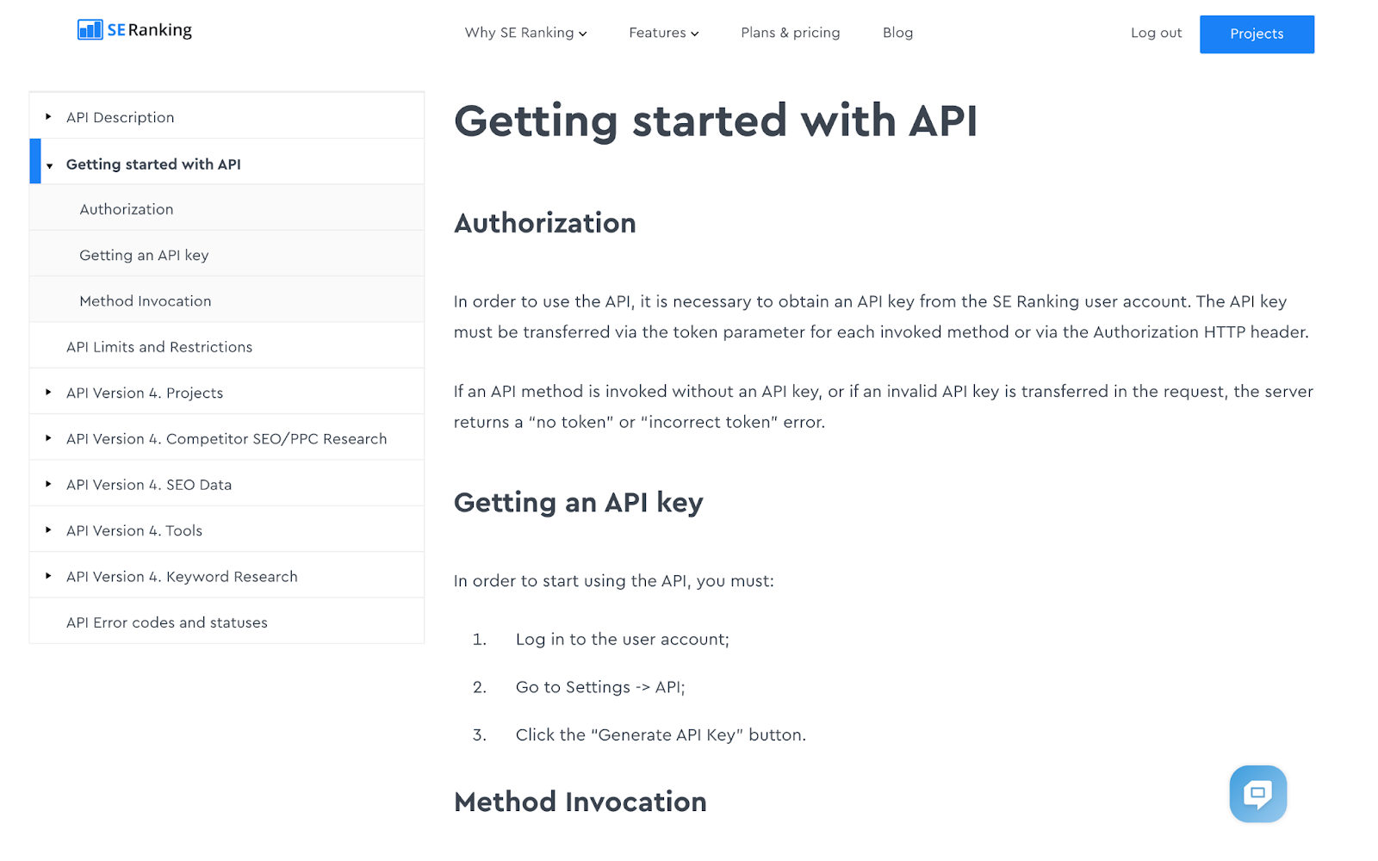Expand arrow for API Version 4. Keyword Research
1378x861 pixels.
tap(48, 576)
